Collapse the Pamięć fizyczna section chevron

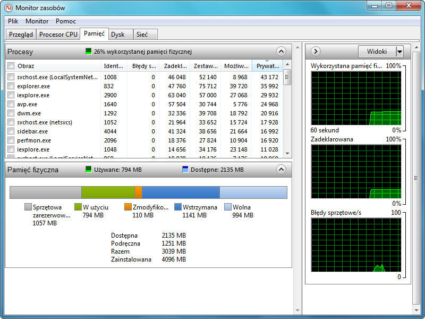pos(281,170)
